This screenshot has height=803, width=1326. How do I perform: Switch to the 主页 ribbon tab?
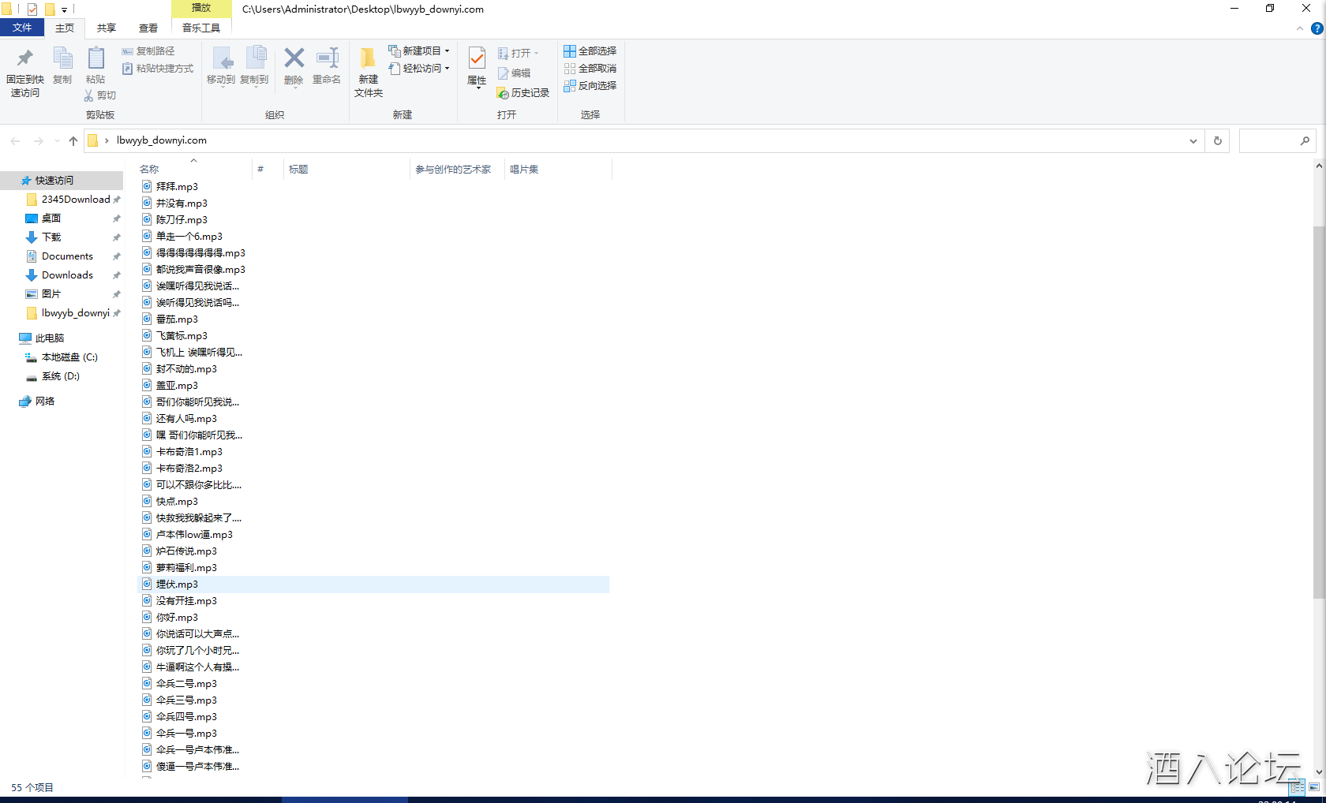pyautogui.click(x=65, y=28)
